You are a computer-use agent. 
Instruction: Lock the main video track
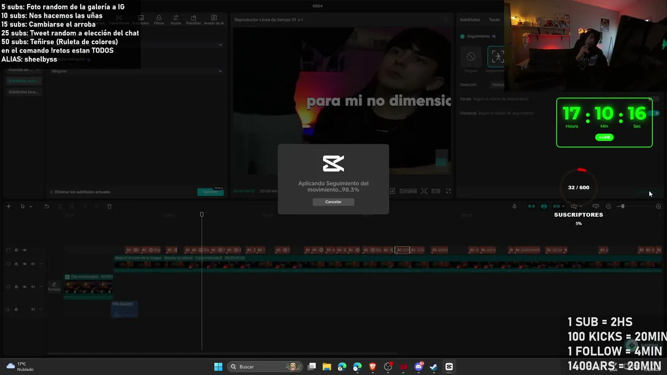tap(16, 264)
